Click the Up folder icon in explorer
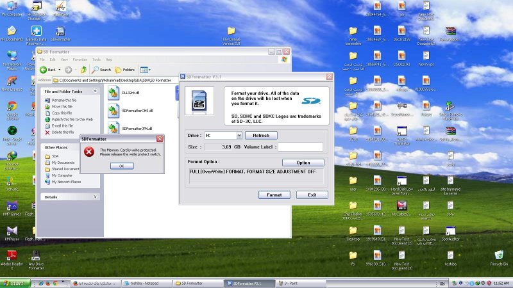 (83, 70)
